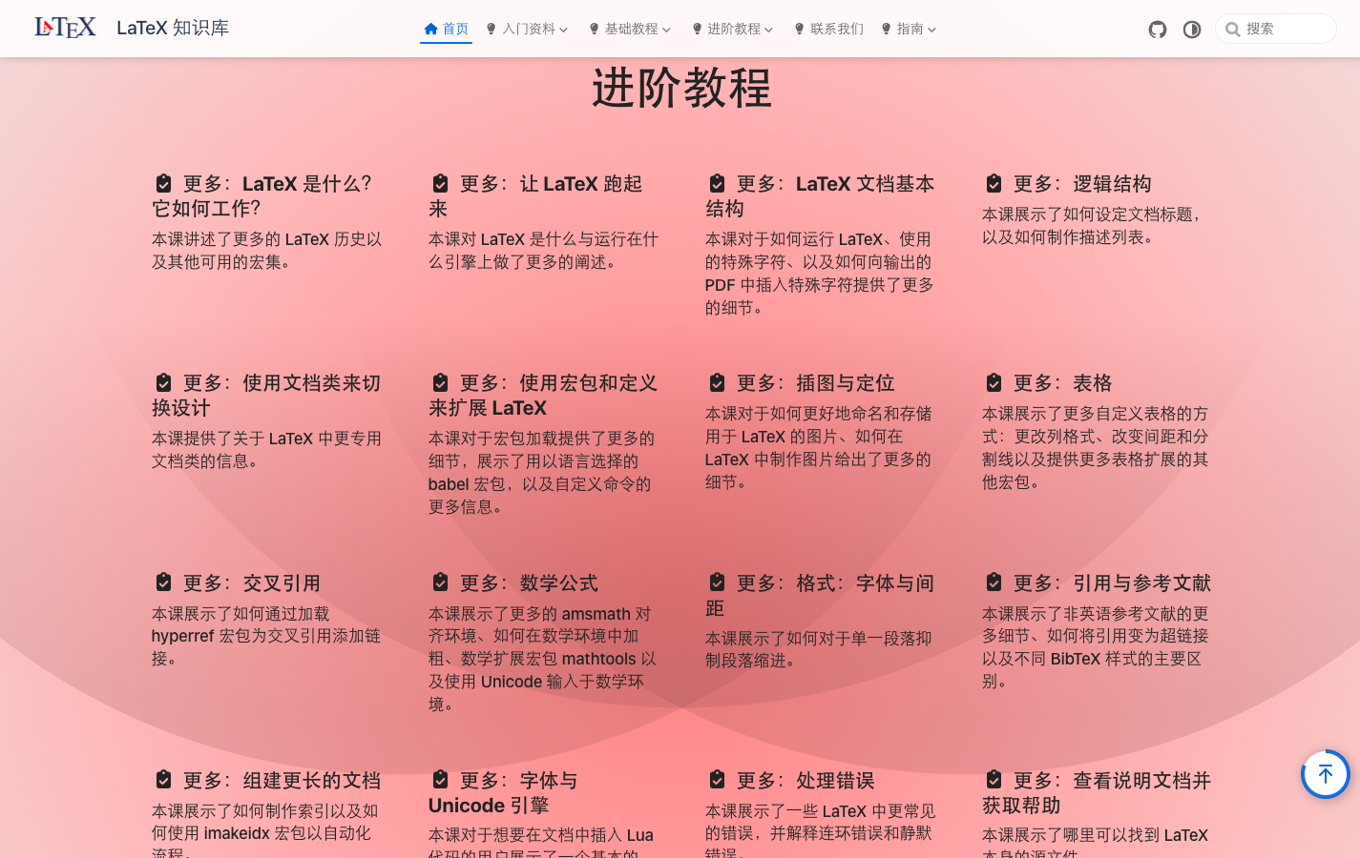
Task: Click clipboard icon beside 数学公式
Action: 440,582
